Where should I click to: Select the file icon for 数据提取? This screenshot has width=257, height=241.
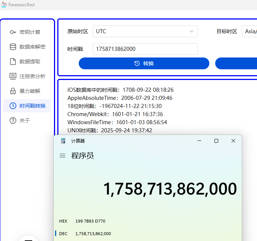tap(13, 62)
